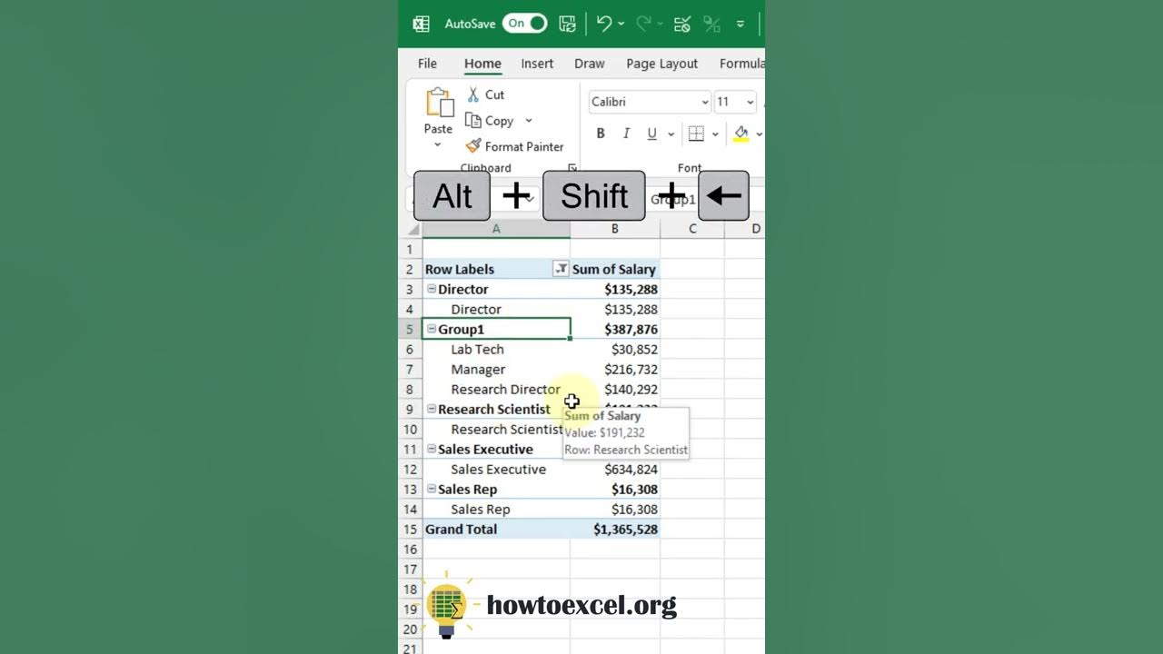Toggle Underline formatting
Screen dimensions: 1163x654
(x=651, y=134)
